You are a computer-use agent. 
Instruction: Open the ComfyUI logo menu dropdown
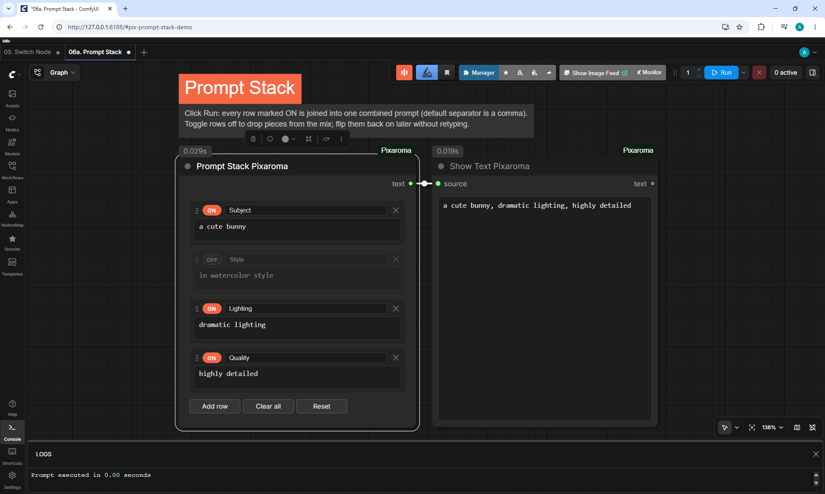[x=14, y=74]
